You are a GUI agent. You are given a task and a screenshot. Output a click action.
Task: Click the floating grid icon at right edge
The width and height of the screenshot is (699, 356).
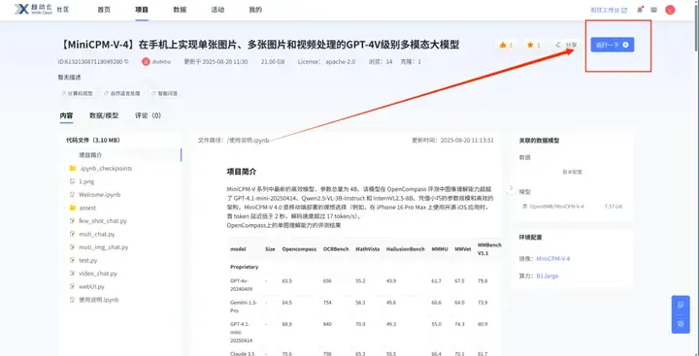681,324
